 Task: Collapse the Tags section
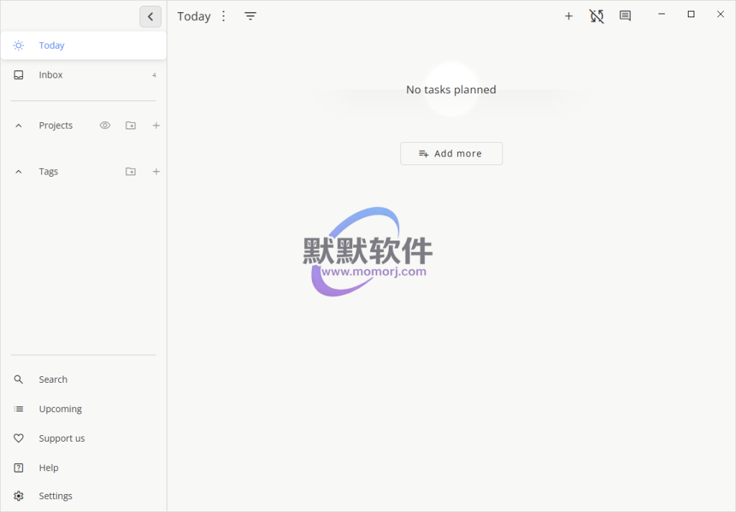click(x=19, y=172)
